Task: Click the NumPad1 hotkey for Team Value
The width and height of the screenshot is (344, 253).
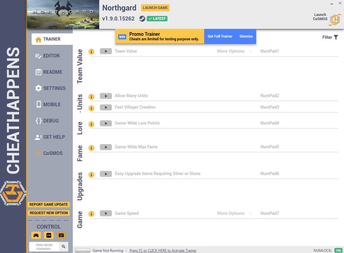Action: 270,51
